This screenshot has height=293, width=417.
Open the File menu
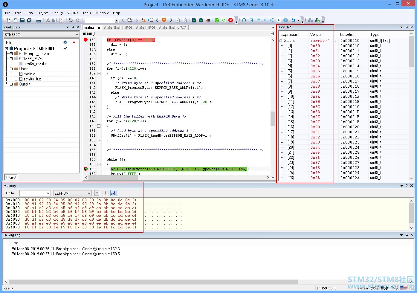point(8,13)
